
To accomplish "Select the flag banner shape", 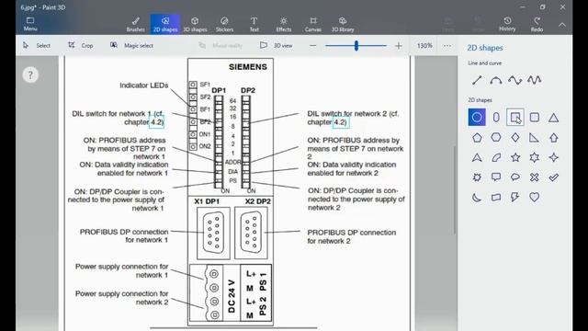I will [x=496, y=198].
